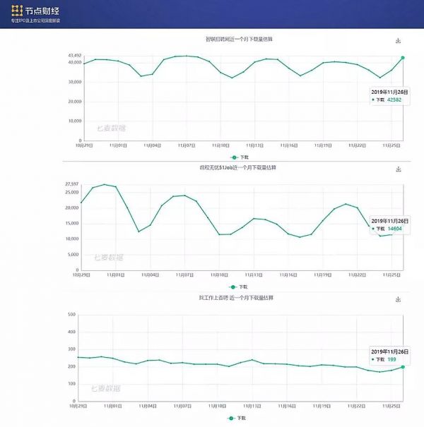Click the last data point on the top chart line

(x=403, y=58)
